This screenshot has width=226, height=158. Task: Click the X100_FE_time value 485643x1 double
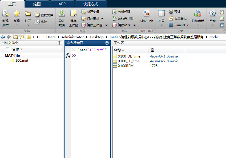164,61
